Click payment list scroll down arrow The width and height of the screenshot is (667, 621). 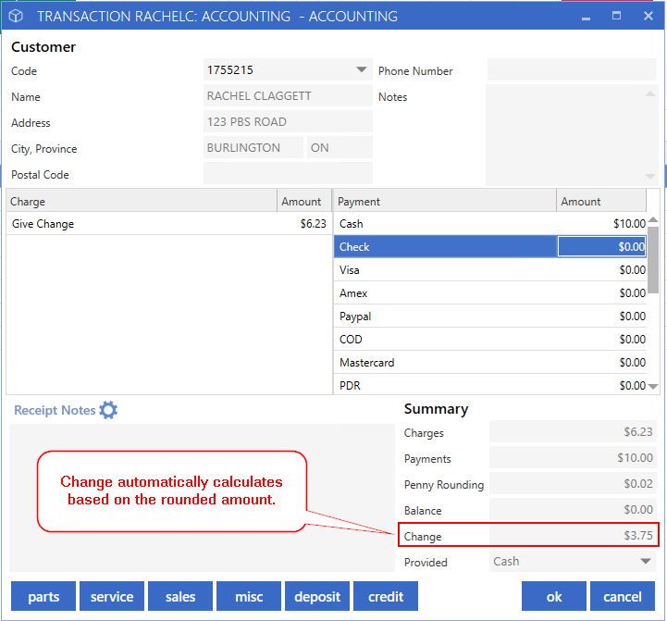click(x=653, y=387)
